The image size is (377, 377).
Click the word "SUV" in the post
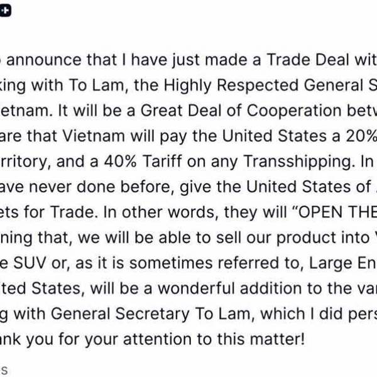(30, 263)
